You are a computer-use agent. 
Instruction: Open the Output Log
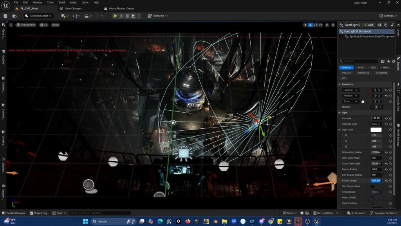pyautogui.click(x=39, y=213)
